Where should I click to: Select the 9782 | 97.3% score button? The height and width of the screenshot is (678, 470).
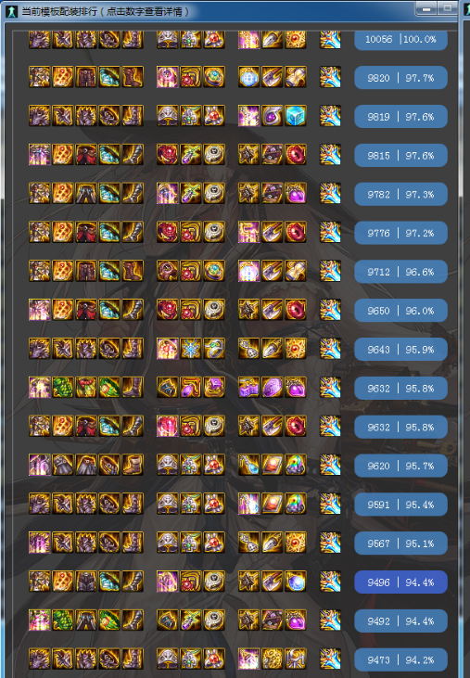point(400,194)
